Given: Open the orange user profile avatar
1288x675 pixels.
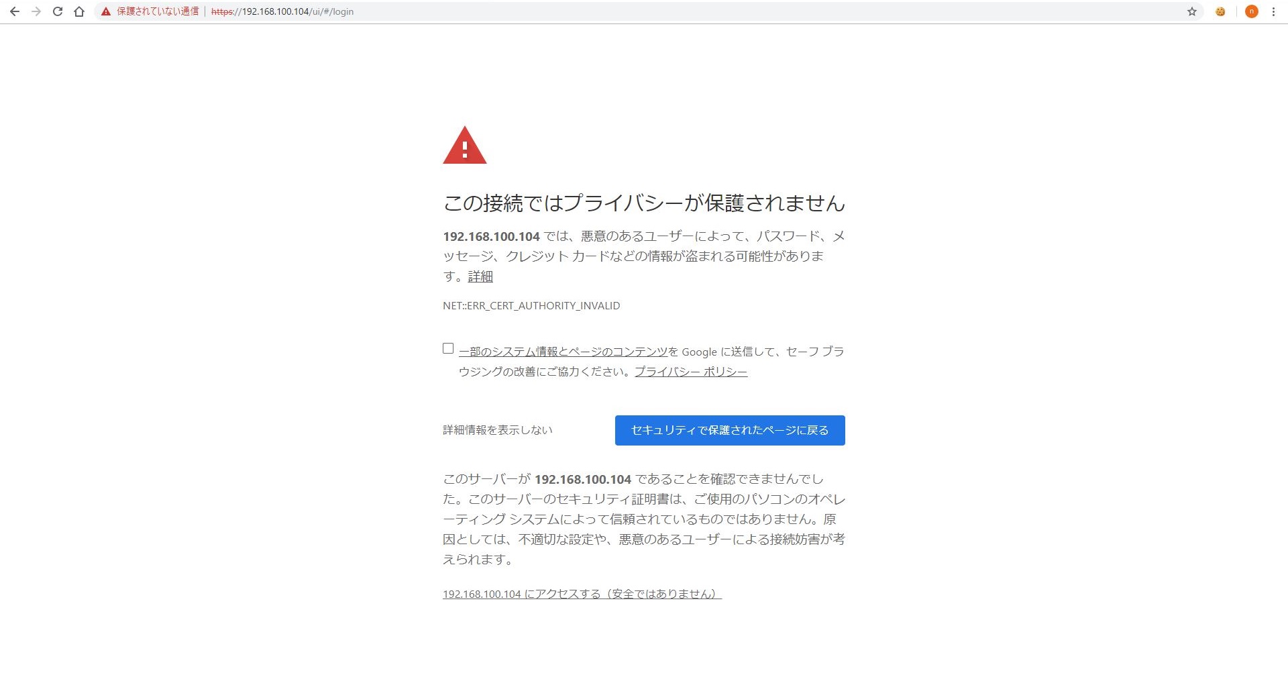Looking at the screenshot, I should pyautogui.click(x=1251, y=11).
